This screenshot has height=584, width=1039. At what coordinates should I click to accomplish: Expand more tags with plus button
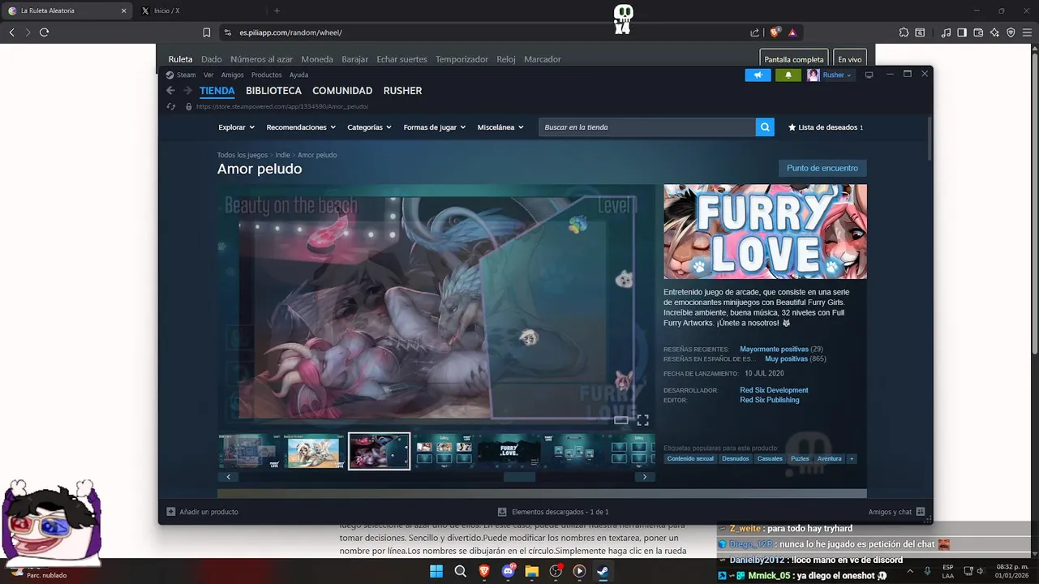851,458
